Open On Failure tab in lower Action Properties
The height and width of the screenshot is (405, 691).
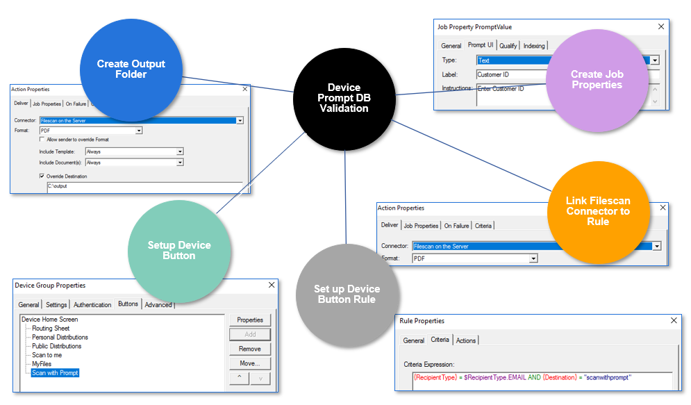456,226
